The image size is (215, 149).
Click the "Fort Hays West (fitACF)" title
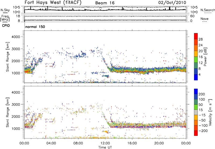53,2
